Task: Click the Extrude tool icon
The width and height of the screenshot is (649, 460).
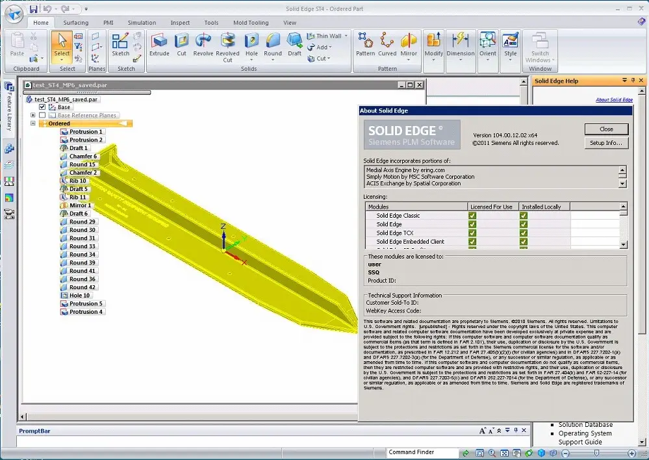Action: click(159, 45)
